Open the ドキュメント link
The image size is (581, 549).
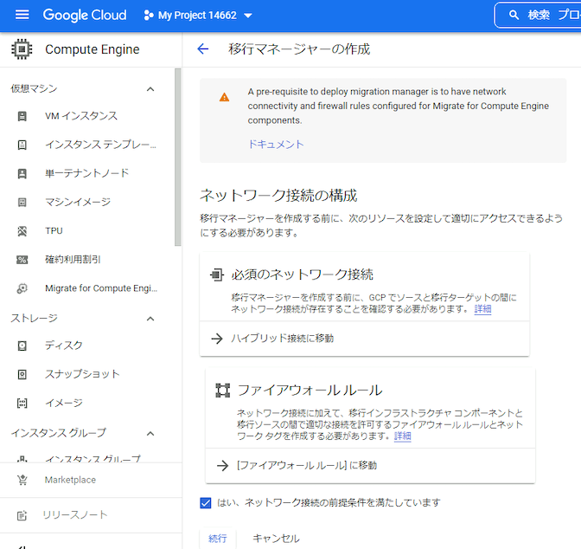click(276, 144)
